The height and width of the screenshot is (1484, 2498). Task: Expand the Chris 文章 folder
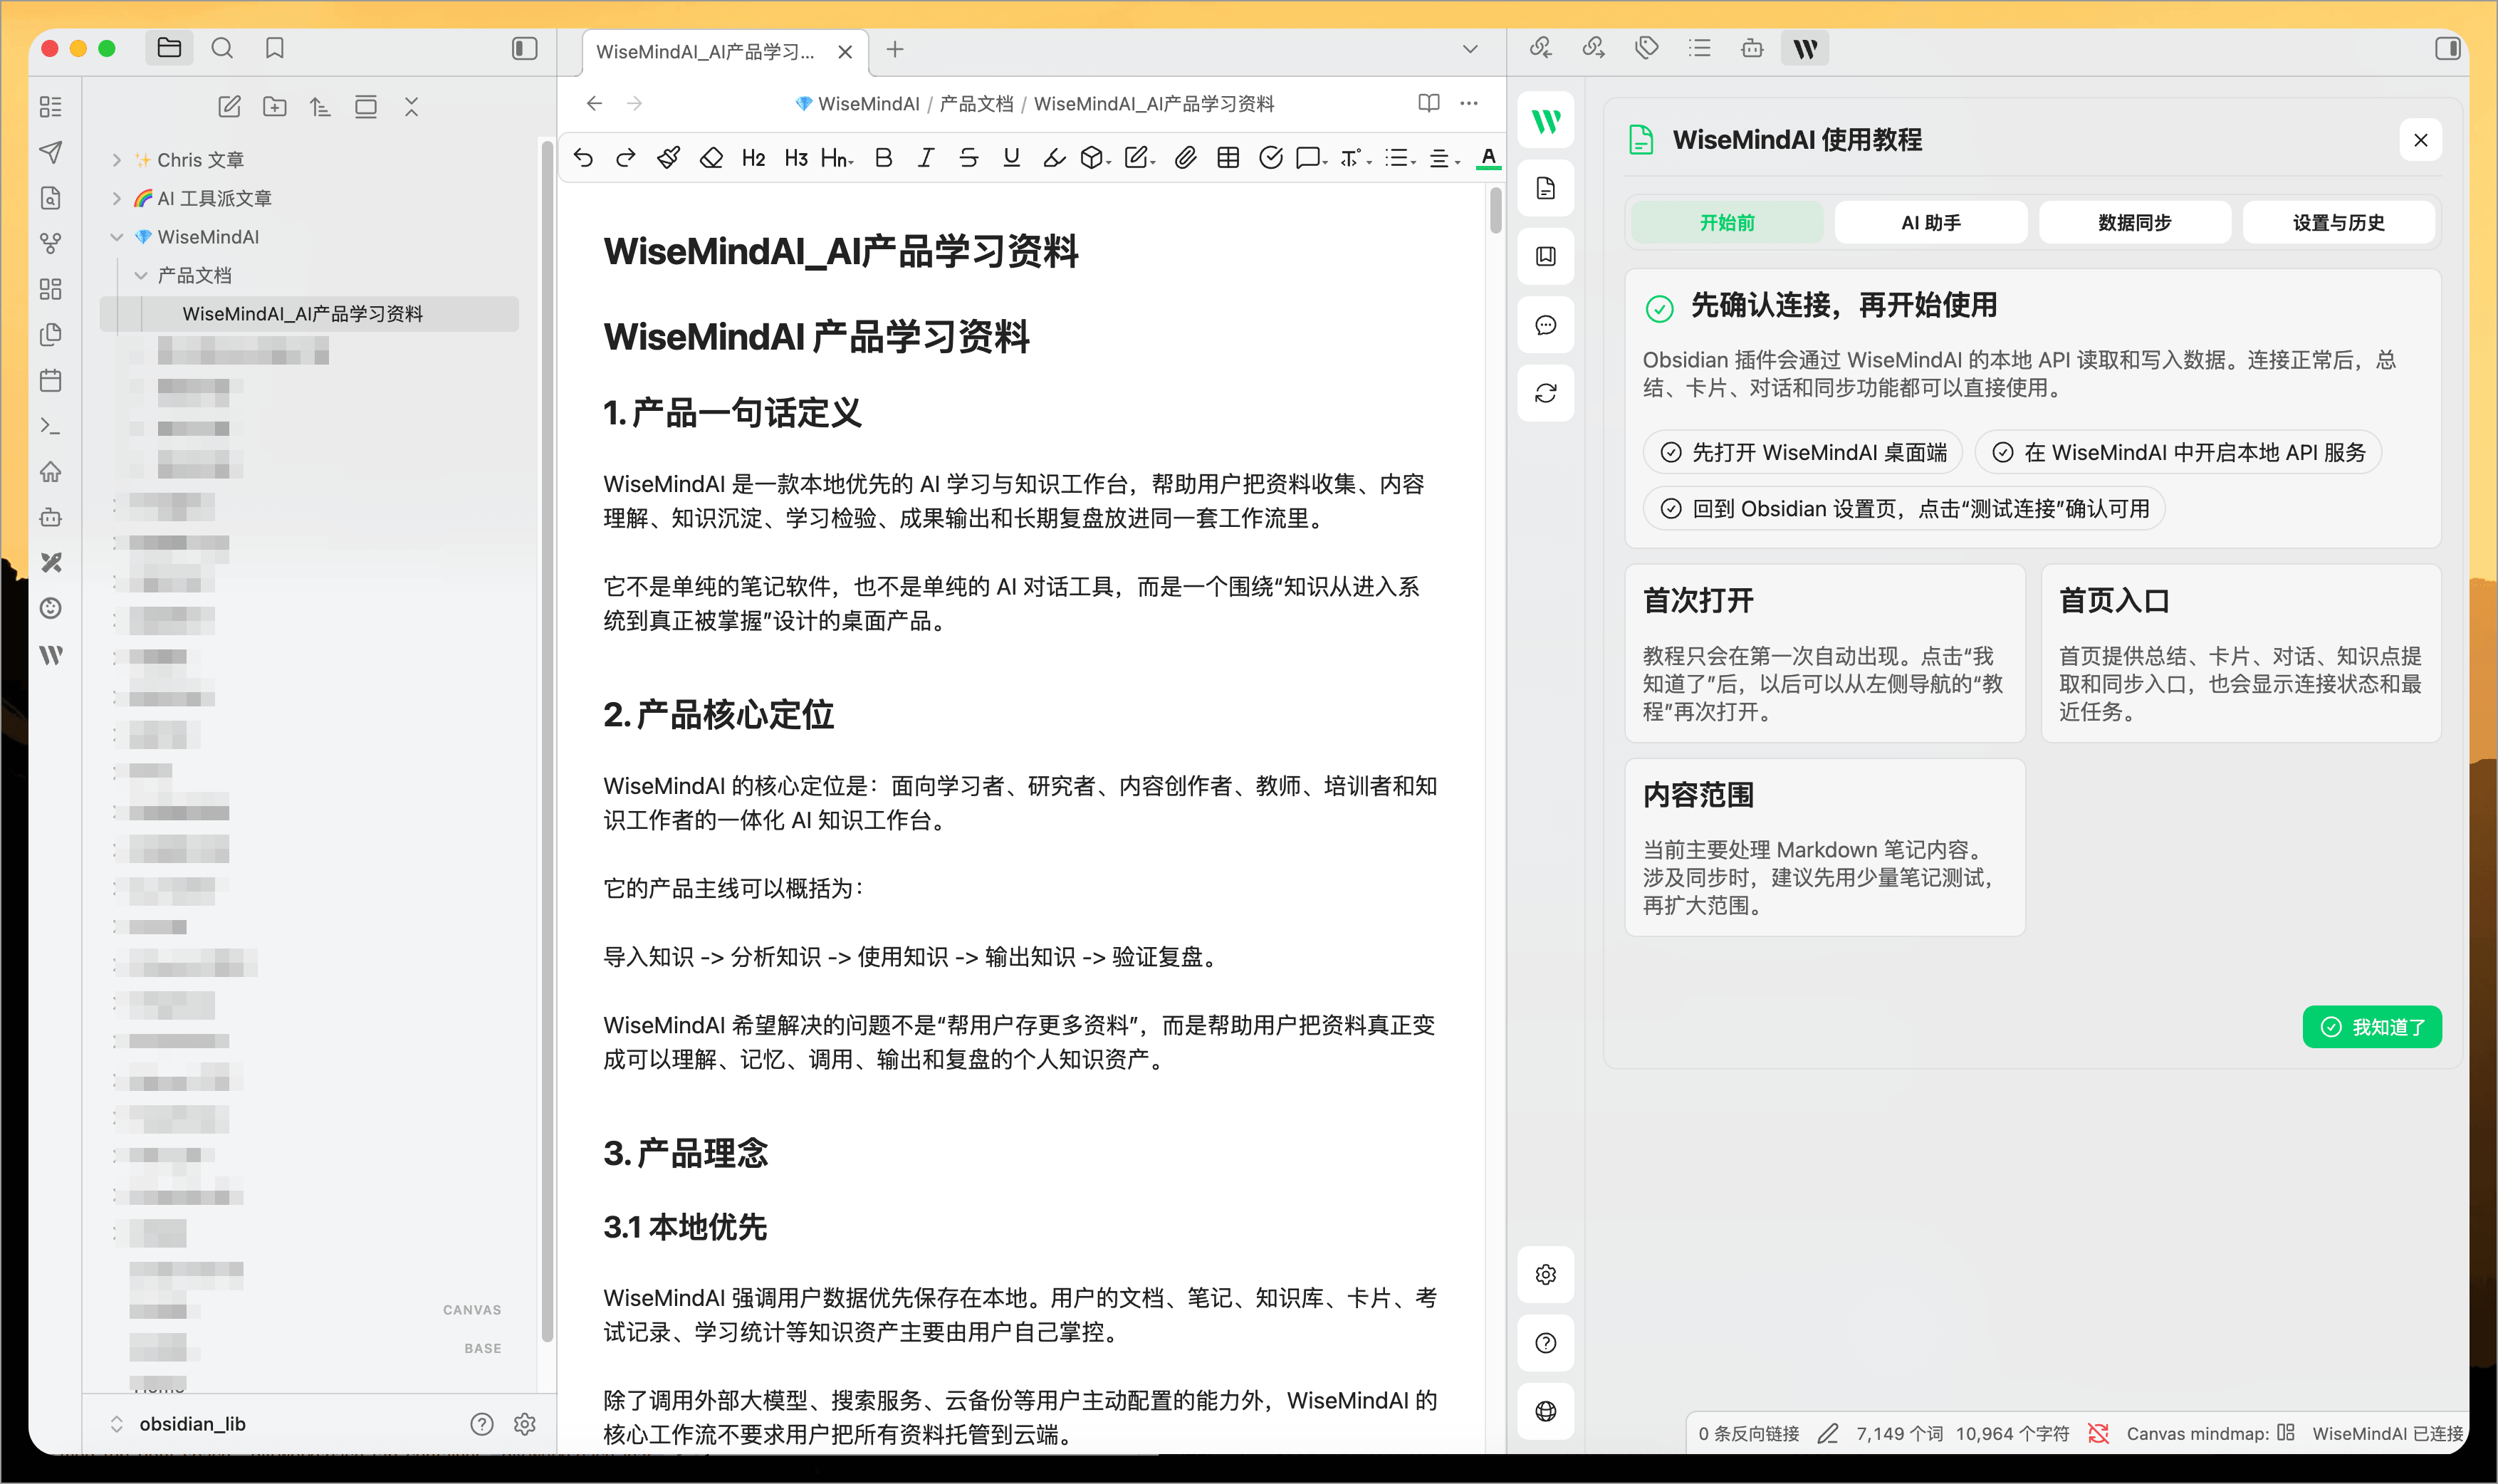tap(116, 160)
